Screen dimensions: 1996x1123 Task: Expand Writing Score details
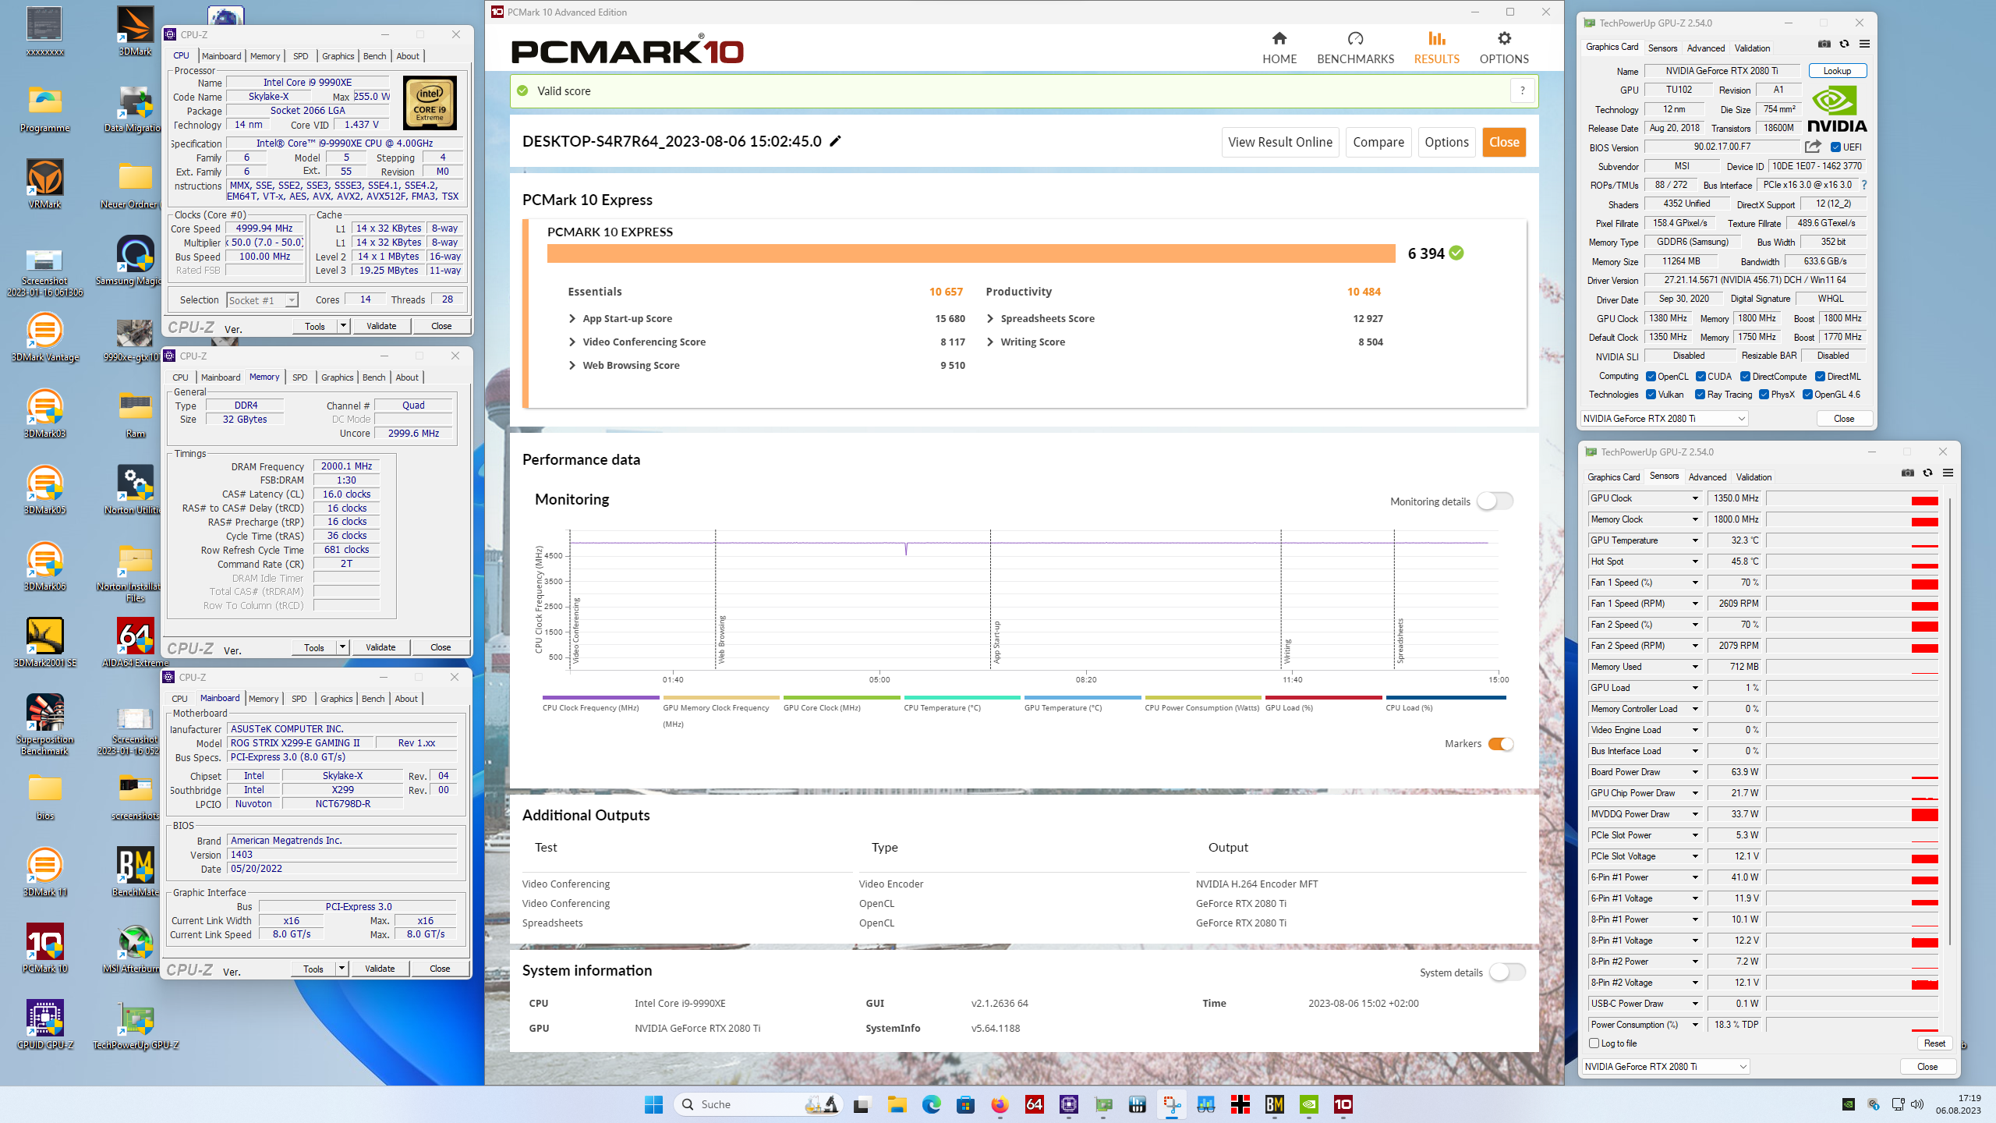point(990,342)
